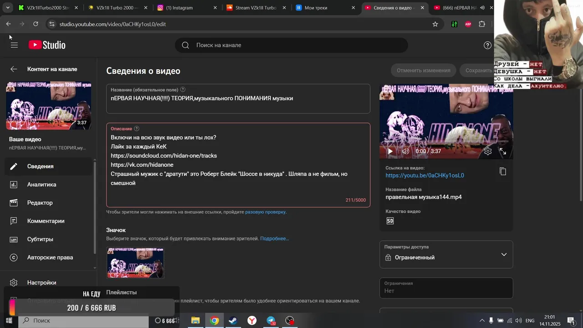This screenshot has width=583, height=328.
Task: Click the sidebar video thumbnail
Action: click(48, 106)
